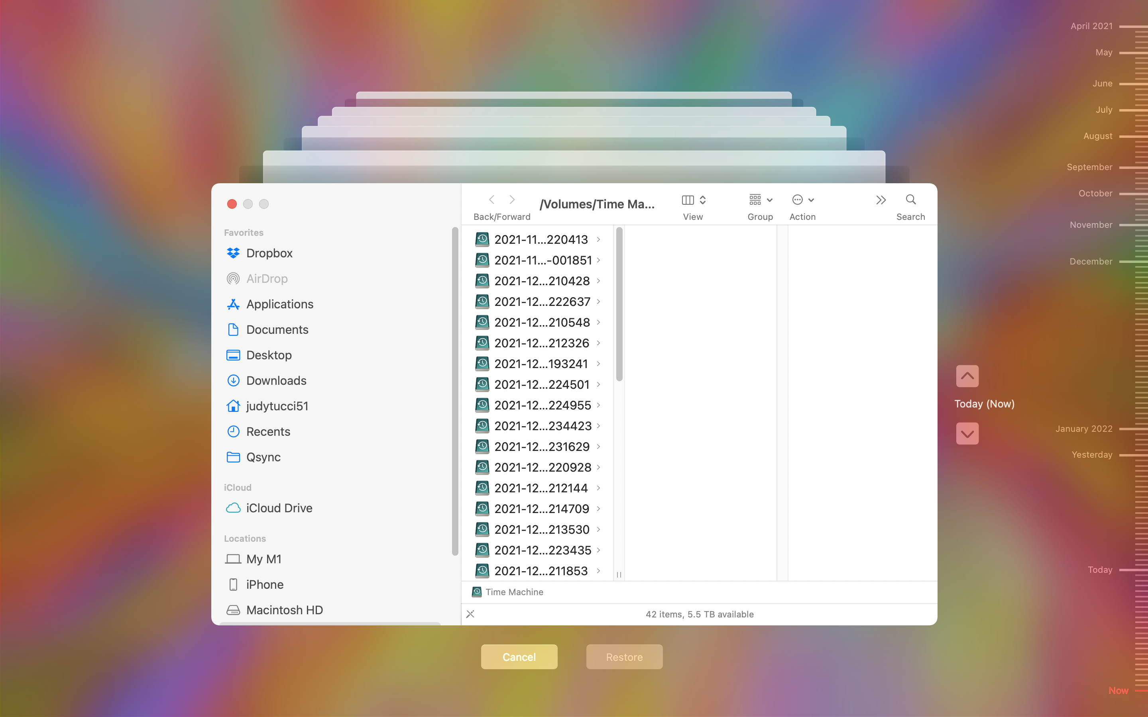This screenshot has width=1148, height=717.
Task: Open the toolbar overflow double-chevron
Action: click(881, 200)
